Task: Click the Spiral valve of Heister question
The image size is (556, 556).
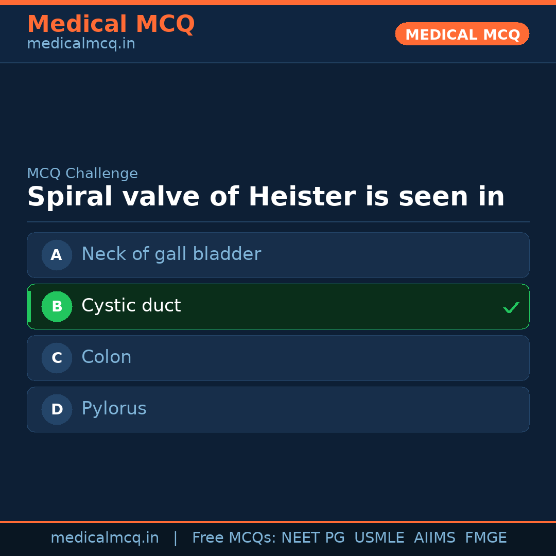Action: pos(266,197)
